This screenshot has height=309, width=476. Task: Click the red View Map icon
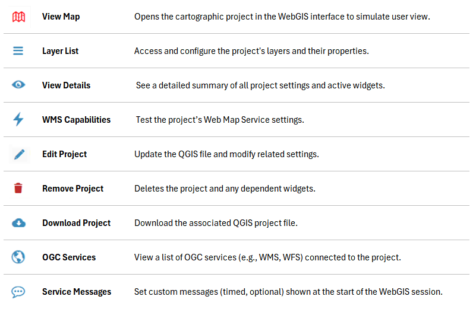18,17
